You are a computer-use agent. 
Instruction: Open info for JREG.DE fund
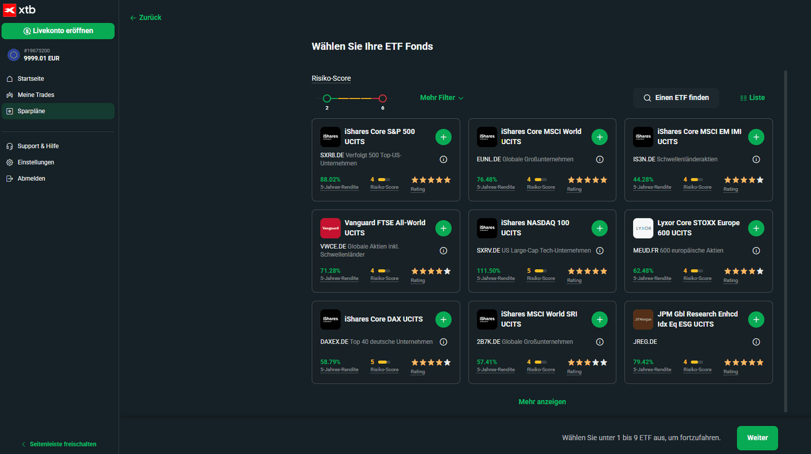[756, 342]
